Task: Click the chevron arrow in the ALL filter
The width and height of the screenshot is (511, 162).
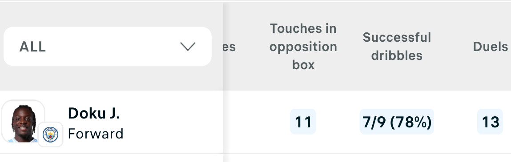Action: (x=188, y=47)
